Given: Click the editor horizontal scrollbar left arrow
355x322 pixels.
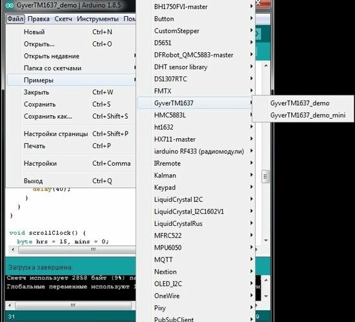Looking at the screenshot, I should pyautogui.click(x=13, y=250).
